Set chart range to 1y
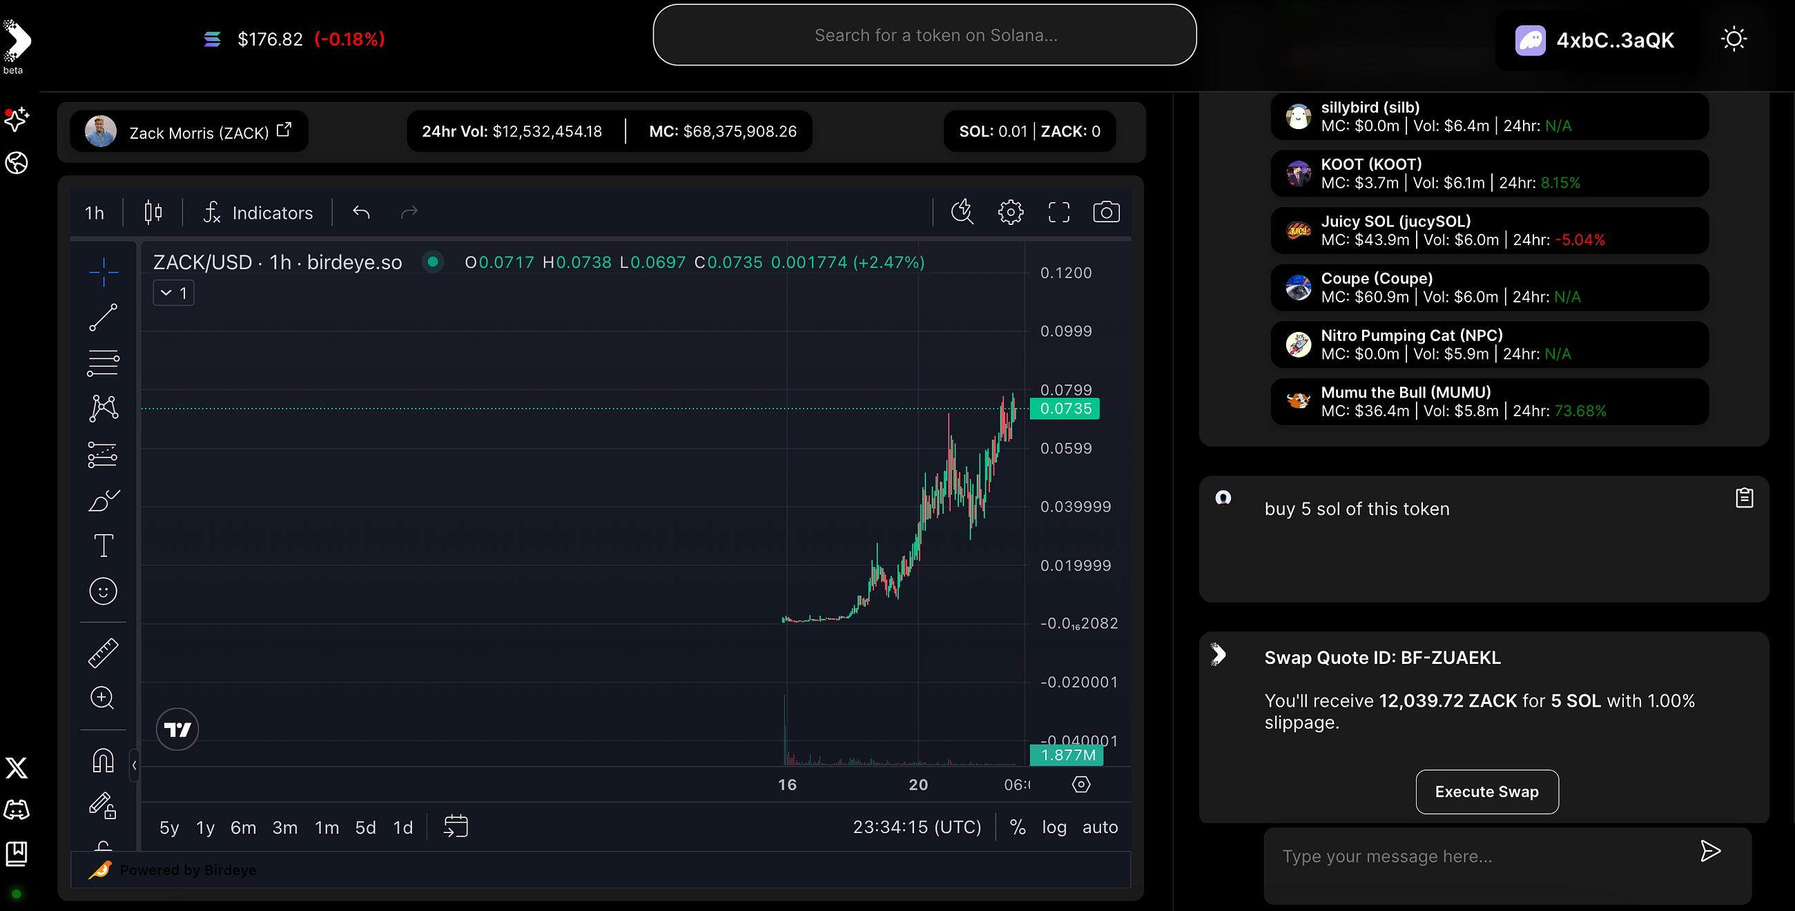 coord(206,827)
